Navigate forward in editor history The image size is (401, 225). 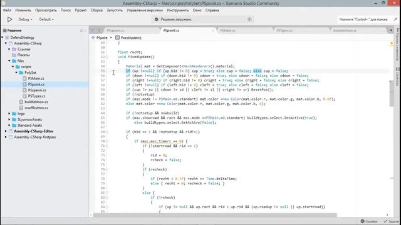point(99,31)
